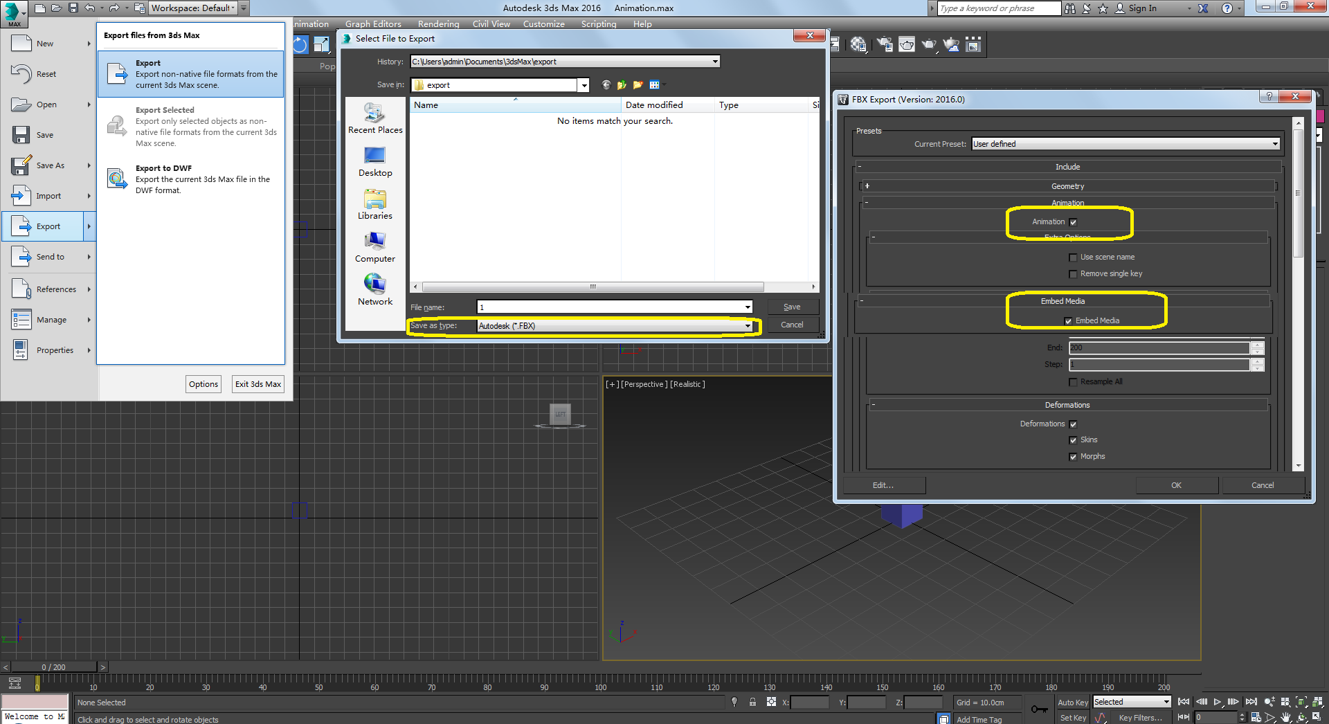The height and width of the screenshot is (724, 1329).
Task: Click Save As in application menu
Action: (x=49, y=165)
